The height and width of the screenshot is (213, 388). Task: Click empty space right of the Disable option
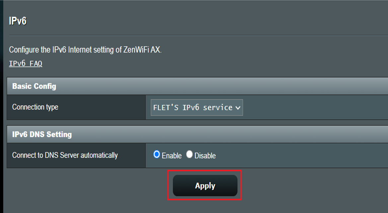pos(302,155)
